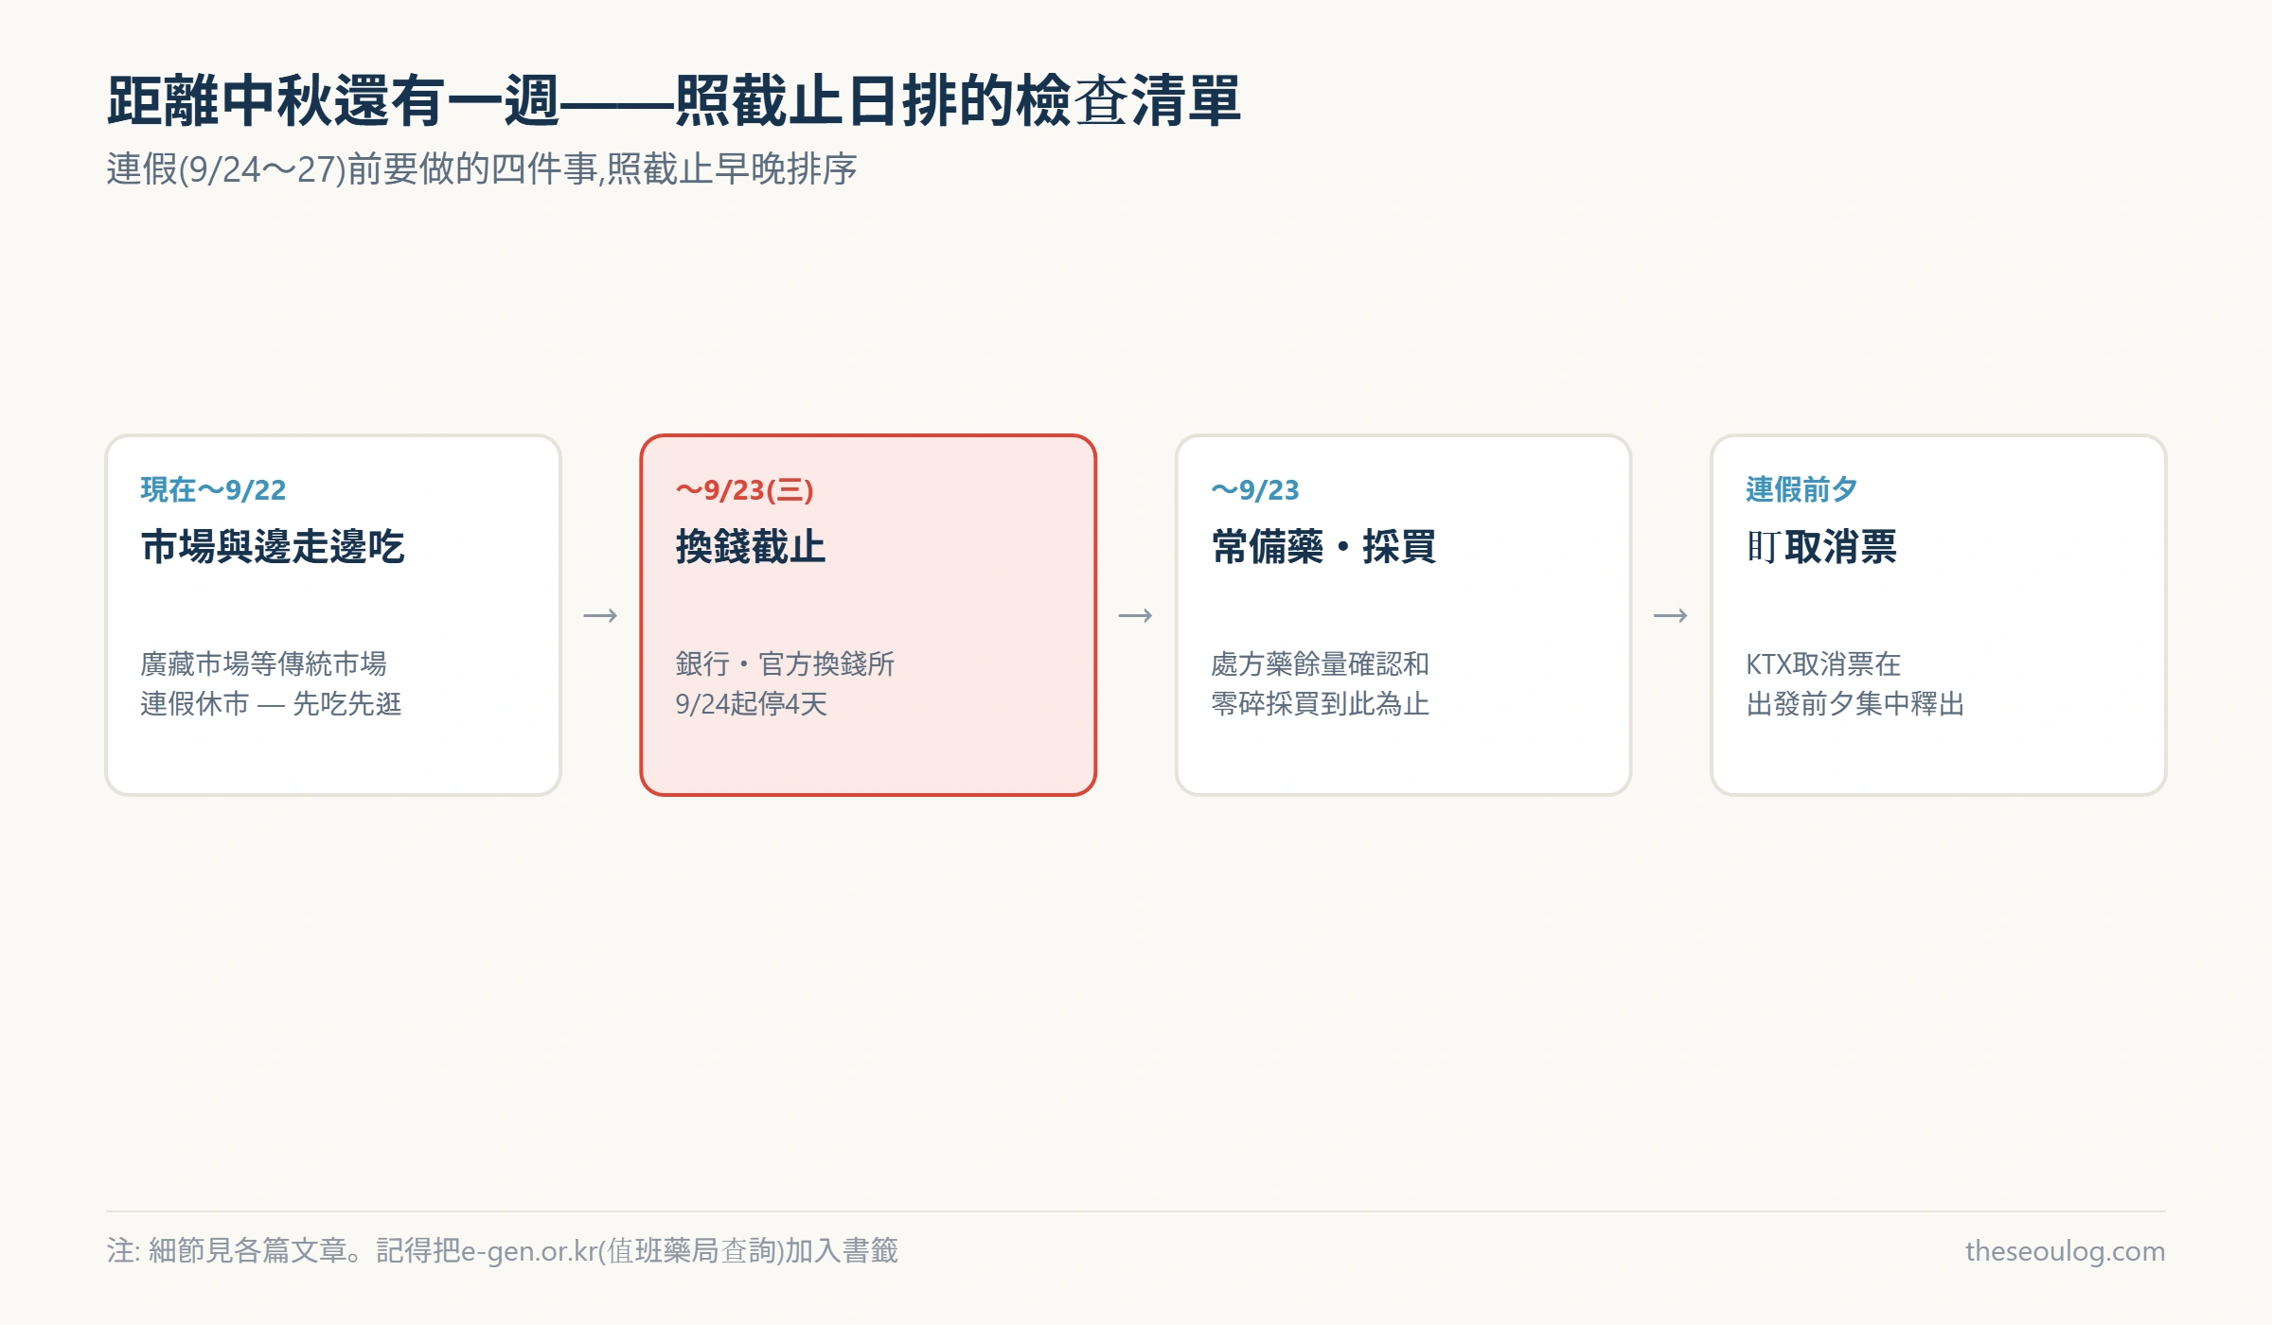The width and height of the screenshot is (2272, 1325).
Task: Click the red date label ～9/23(三)
Action: [745, 489]
